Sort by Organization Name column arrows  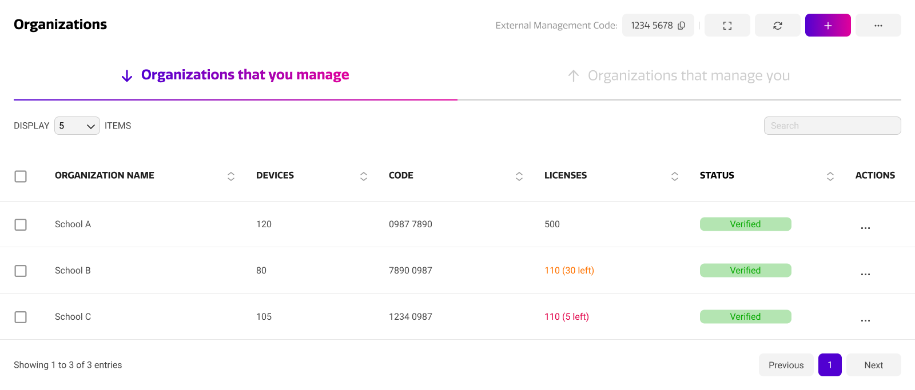pos(231,176)
